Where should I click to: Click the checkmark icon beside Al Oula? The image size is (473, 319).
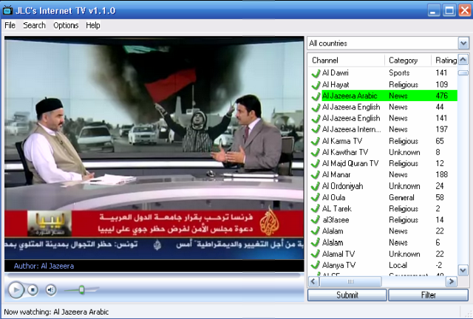pyautogui.click(x=316, y=197)
